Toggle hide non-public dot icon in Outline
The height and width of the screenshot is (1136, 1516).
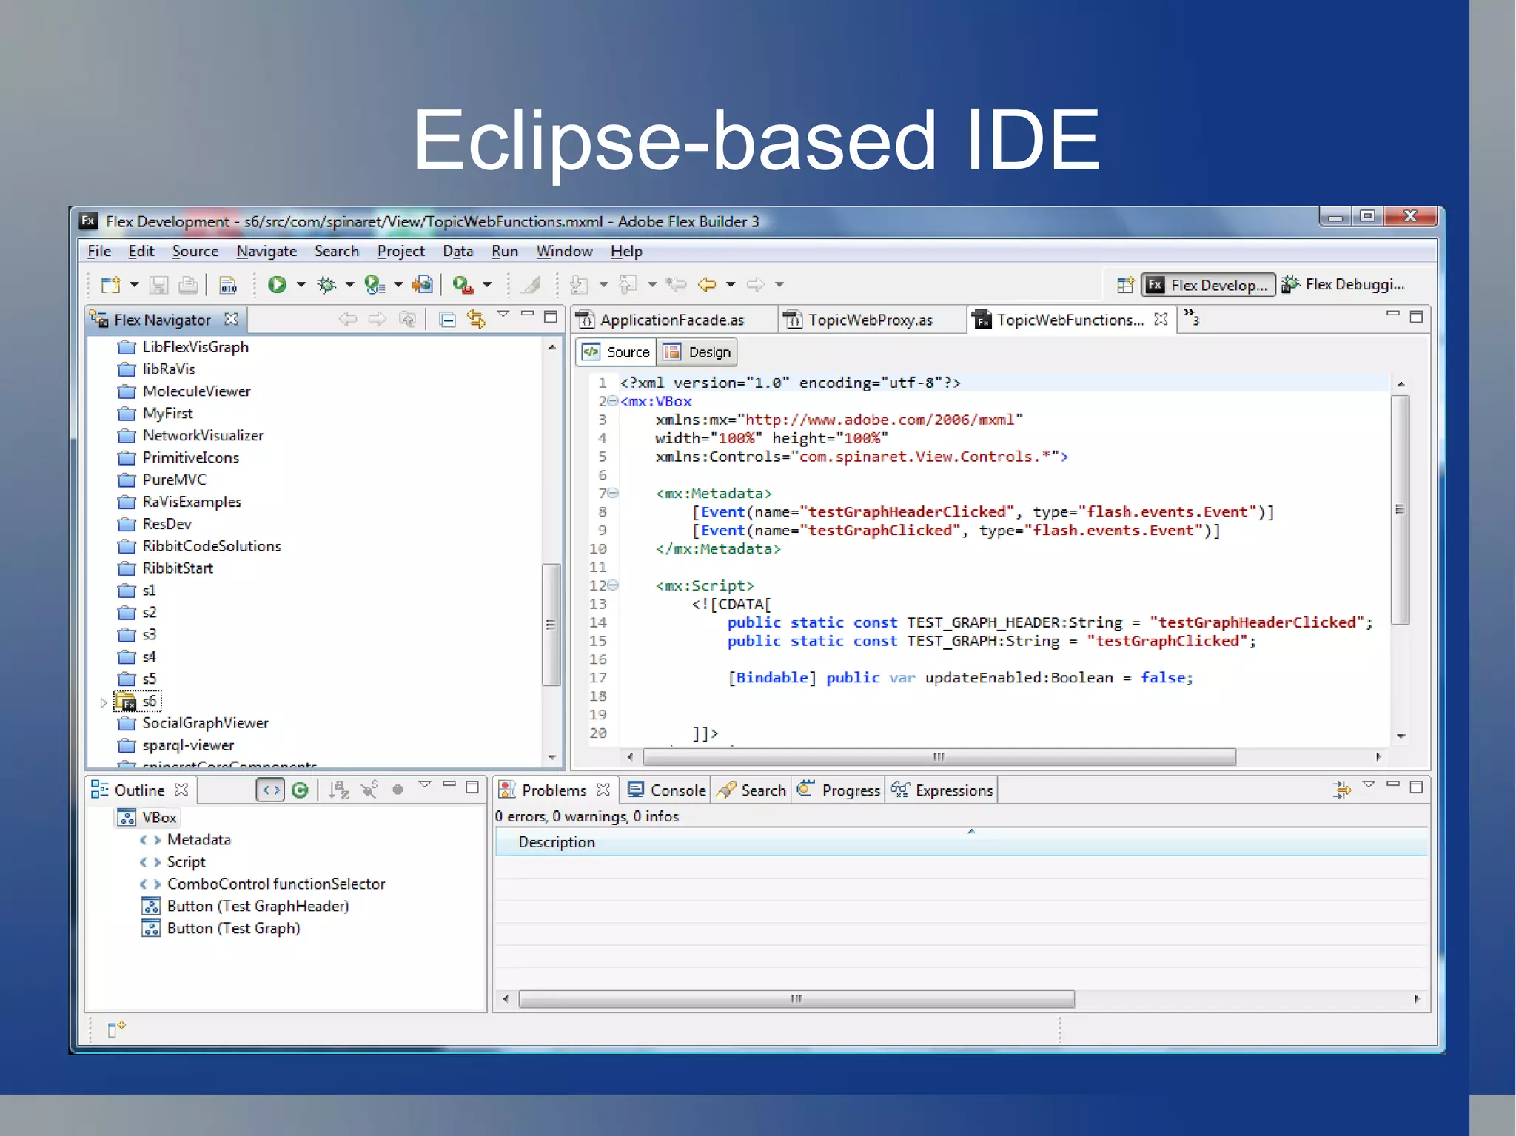click(x=398, y=790)
